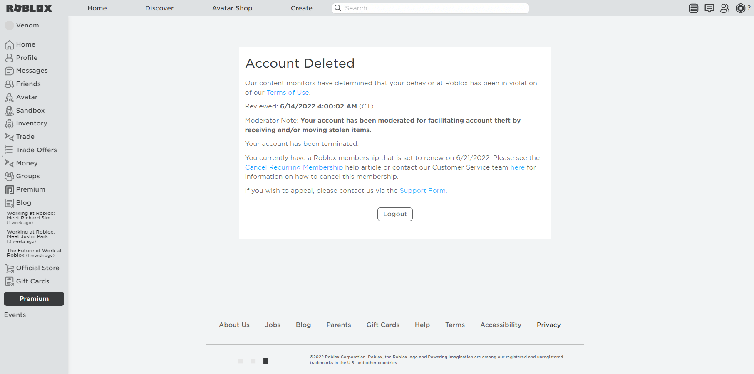Click the hexagon Robux icon

coord(741,8)
